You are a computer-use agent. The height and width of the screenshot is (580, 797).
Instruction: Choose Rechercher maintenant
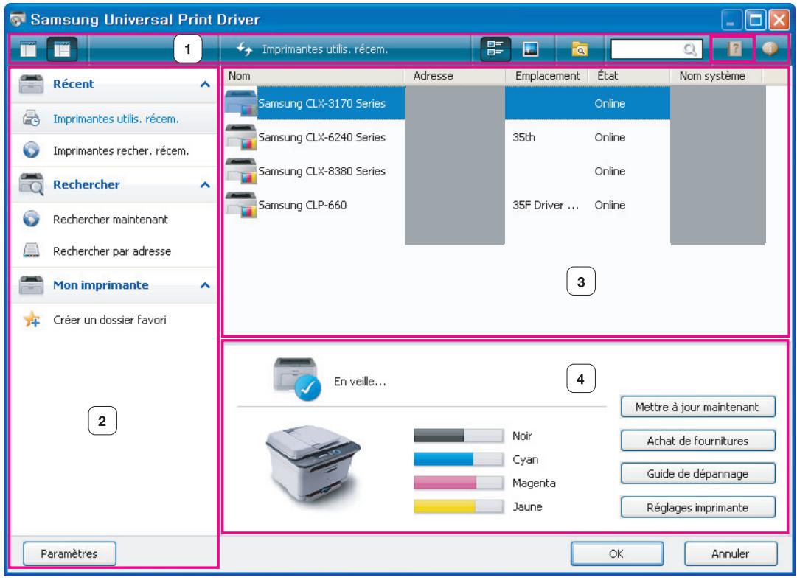point(111,220)
